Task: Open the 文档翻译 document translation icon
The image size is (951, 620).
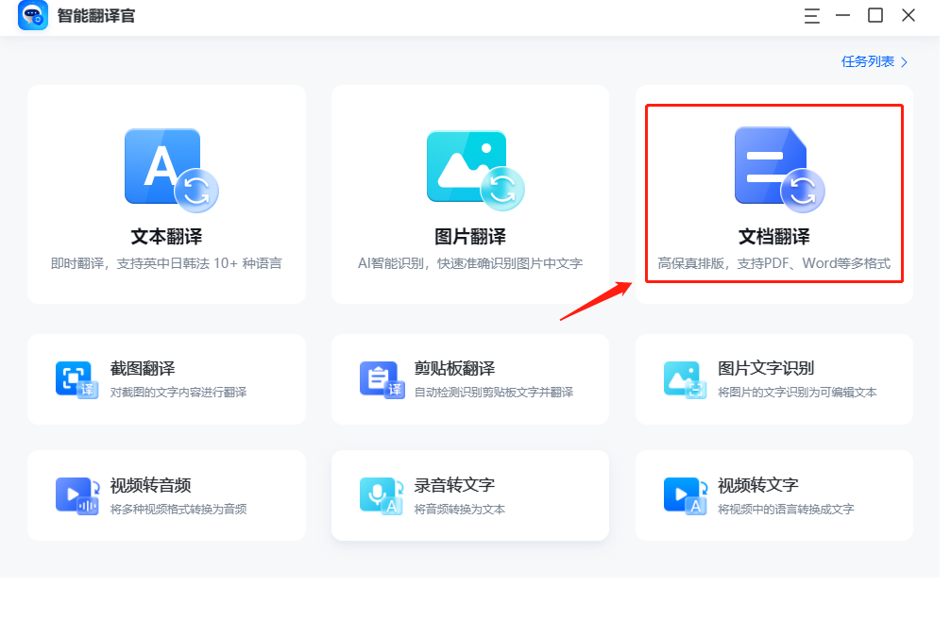Action: click(779, 170)
